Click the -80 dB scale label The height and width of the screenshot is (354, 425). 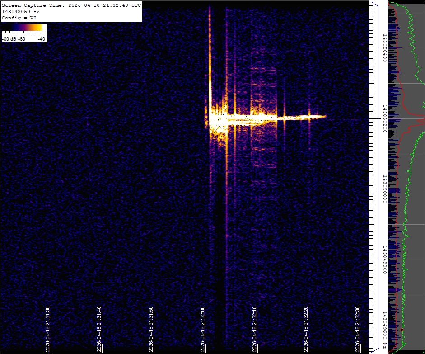(8, 39)
